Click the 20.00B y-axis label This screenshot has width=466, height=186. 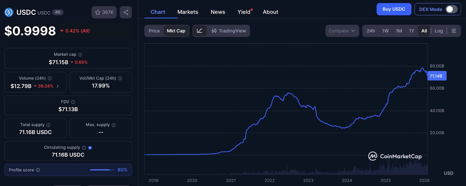(x=437, y=133)
